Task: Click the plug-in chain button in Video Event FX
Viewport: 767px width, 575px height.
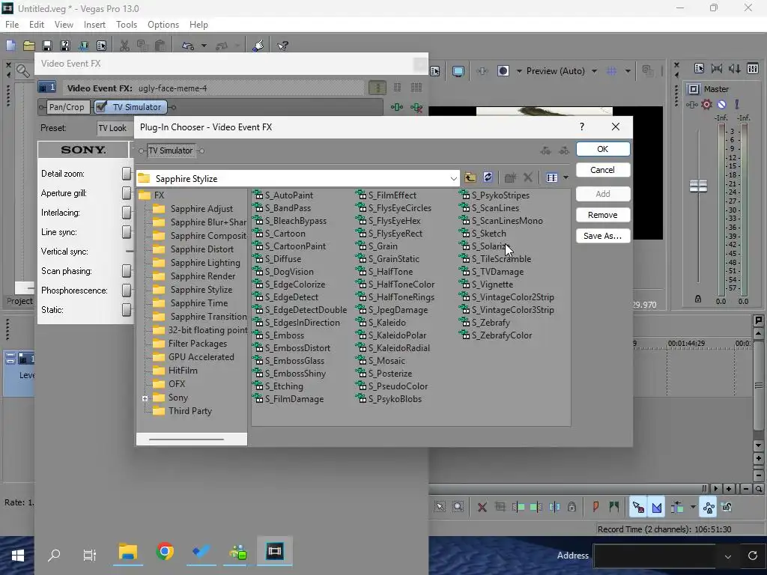Action: pyautogui.click(x=397, y=107)
